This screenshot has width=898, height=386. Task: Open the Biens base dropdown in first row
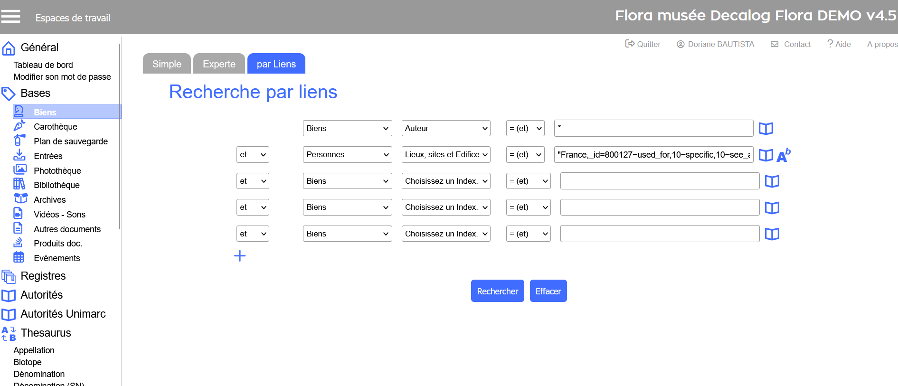(x=347, y=128)
